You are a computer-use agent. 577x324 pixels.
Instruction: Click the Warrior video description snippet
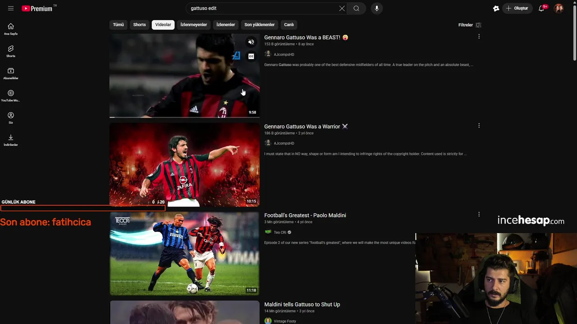[x=365, y=154]
